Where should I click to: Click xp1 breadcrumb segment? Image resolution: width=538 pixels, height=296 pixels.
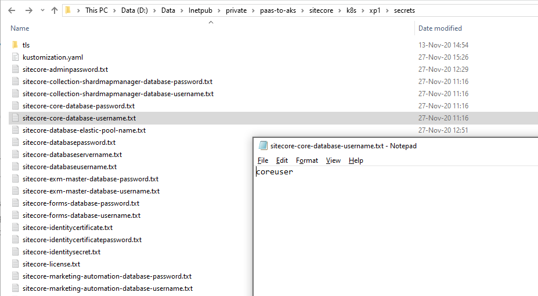click(x=375, y=10)
